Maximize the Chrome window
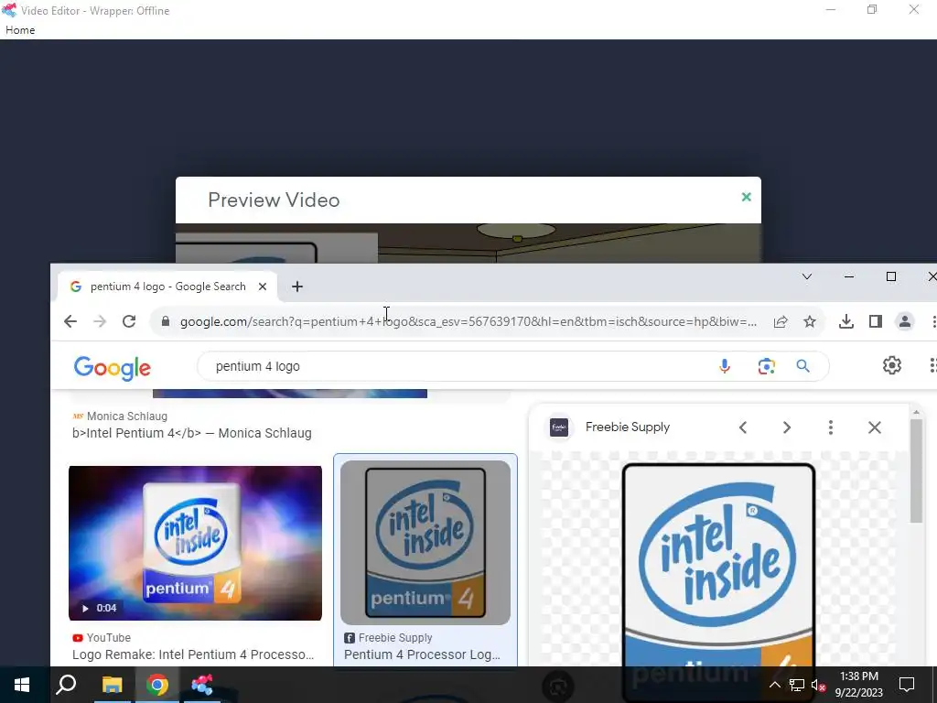The width and height of the screenshot is (937, 703). (890, 276)
